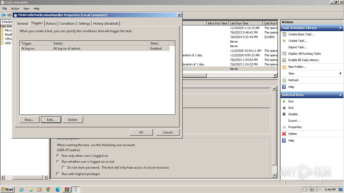This screenshot has height=193, width=344.
Task: Click the clock showing 6:46 PM
Action: 330,190
